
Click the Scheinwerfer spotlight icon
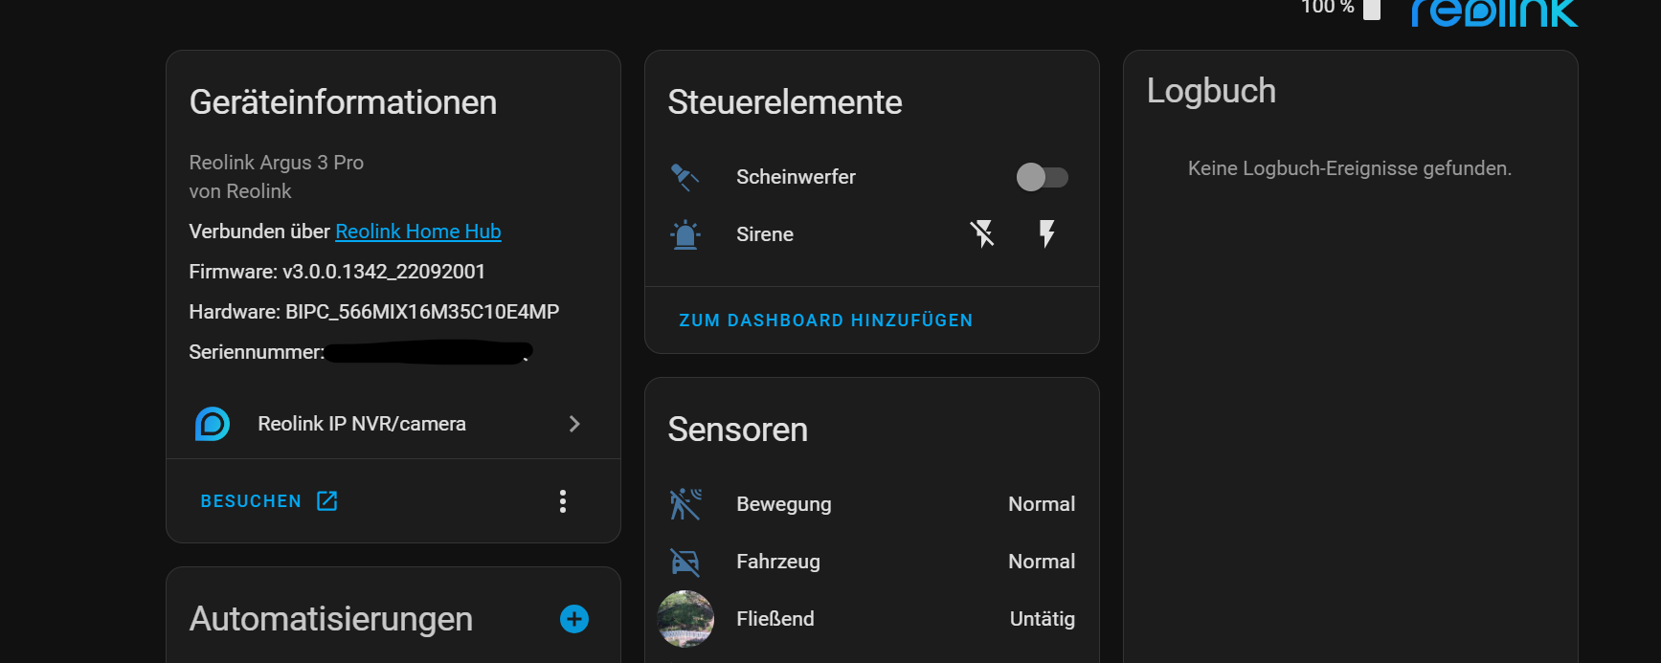point(685,177)
